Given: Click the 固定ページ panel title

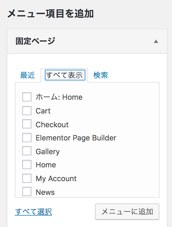Looking at the screenshot, I should 35,41.
